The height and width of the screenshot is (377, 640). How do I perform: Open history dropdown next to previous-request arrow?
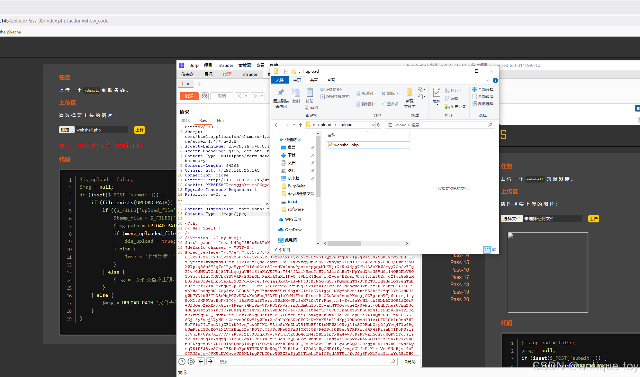tap(246, 96)
